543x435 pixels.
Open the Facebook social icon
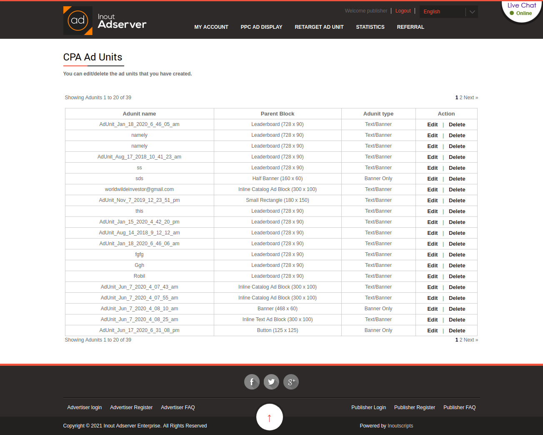pos(252,382)
